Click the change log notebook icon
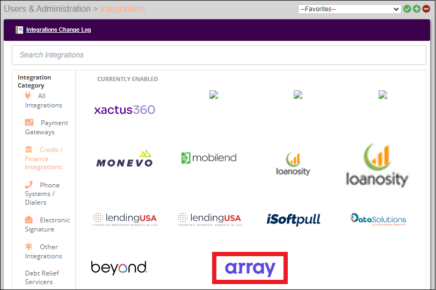 [19, 30]
